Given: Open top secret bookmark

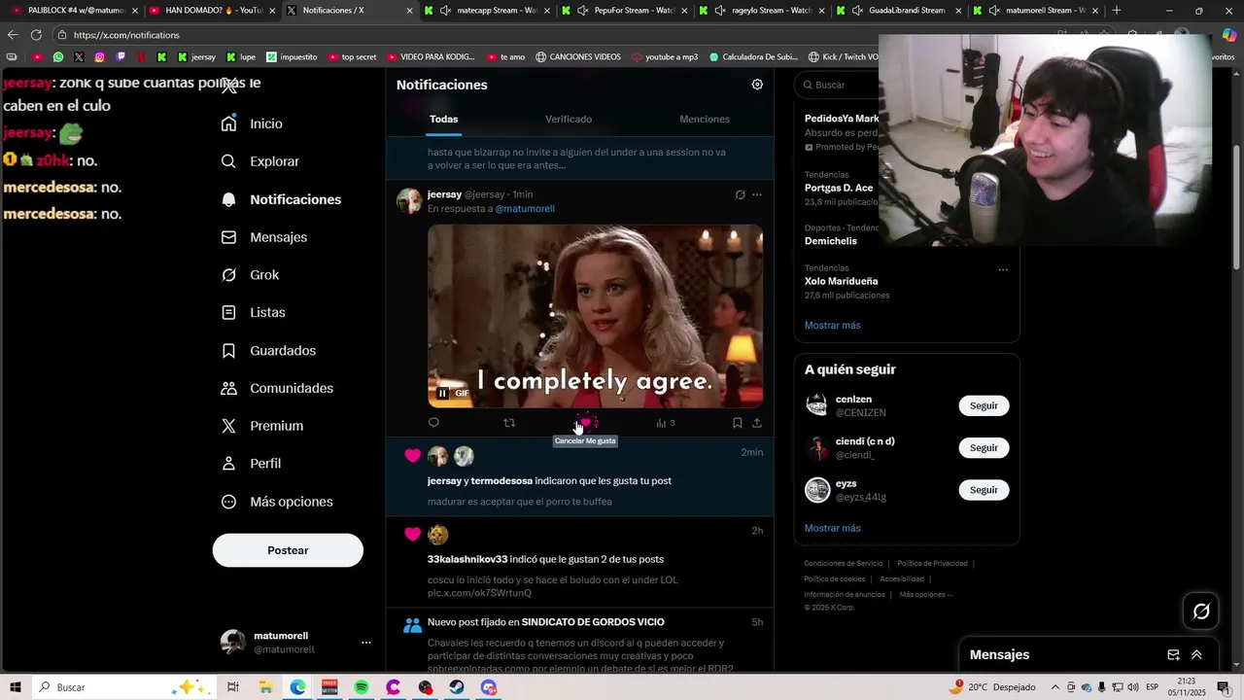Looking at the screenshot, I should click(352, 56).
